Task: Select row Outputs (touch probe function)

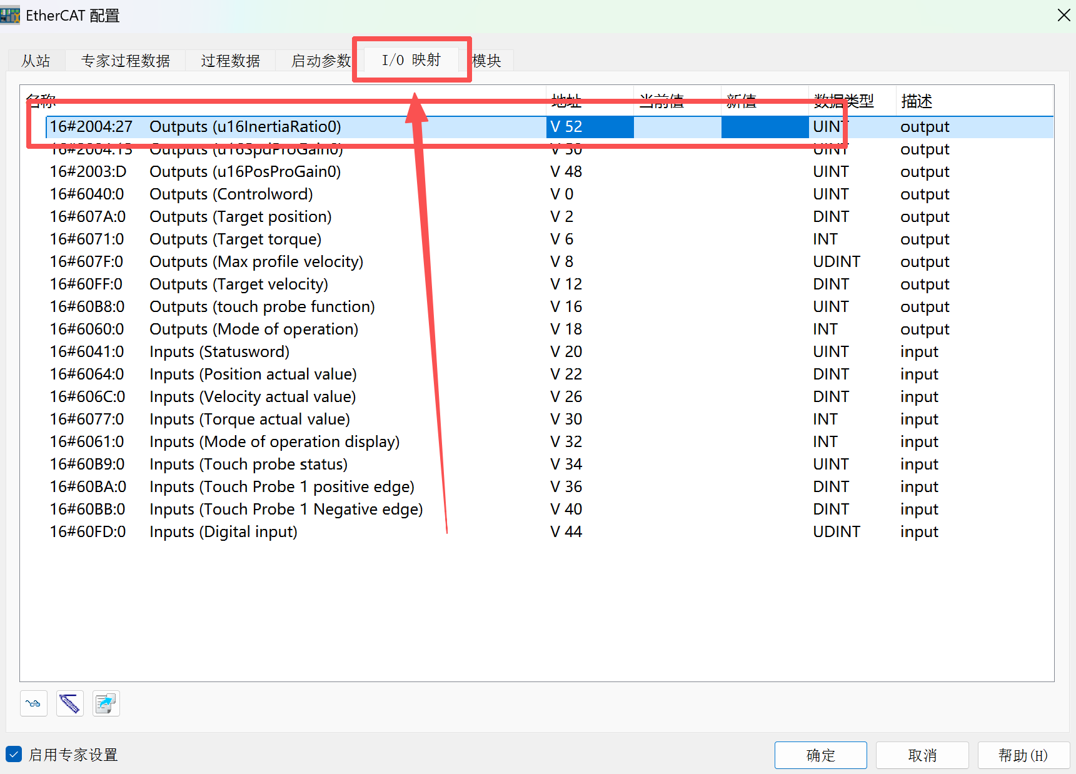Action: point(549,307)
